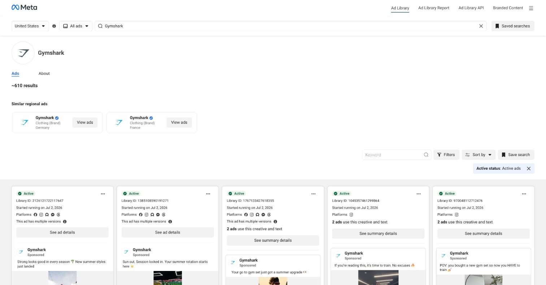Click the info icon next to United States
Screen dimensions: 546x285
54,26
